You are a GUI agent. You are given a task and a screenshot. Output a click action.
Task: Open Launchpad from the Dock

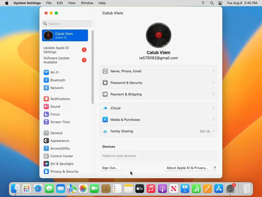pos(27,189)
